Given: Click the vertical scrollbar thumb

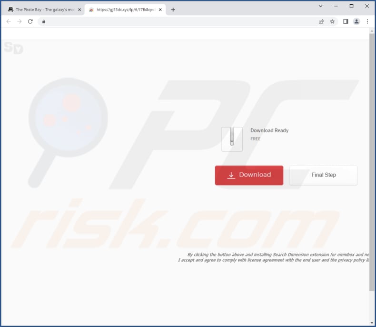Looking at the screenshot, I should [372, 162].
